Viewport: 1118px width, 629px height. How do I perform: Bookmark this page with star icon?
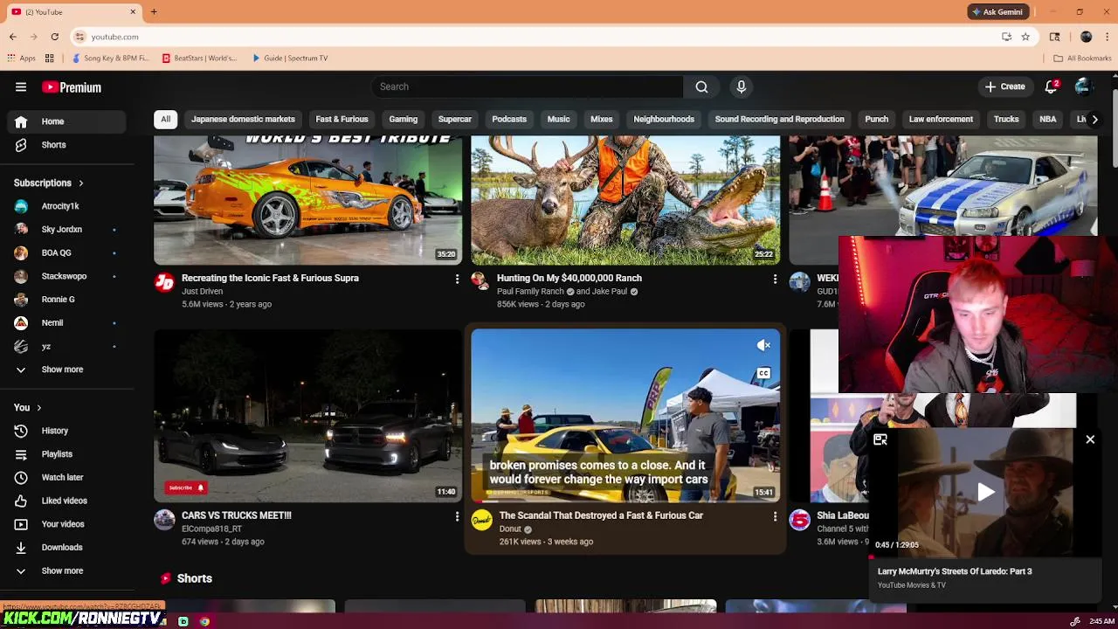(1025, 37)
